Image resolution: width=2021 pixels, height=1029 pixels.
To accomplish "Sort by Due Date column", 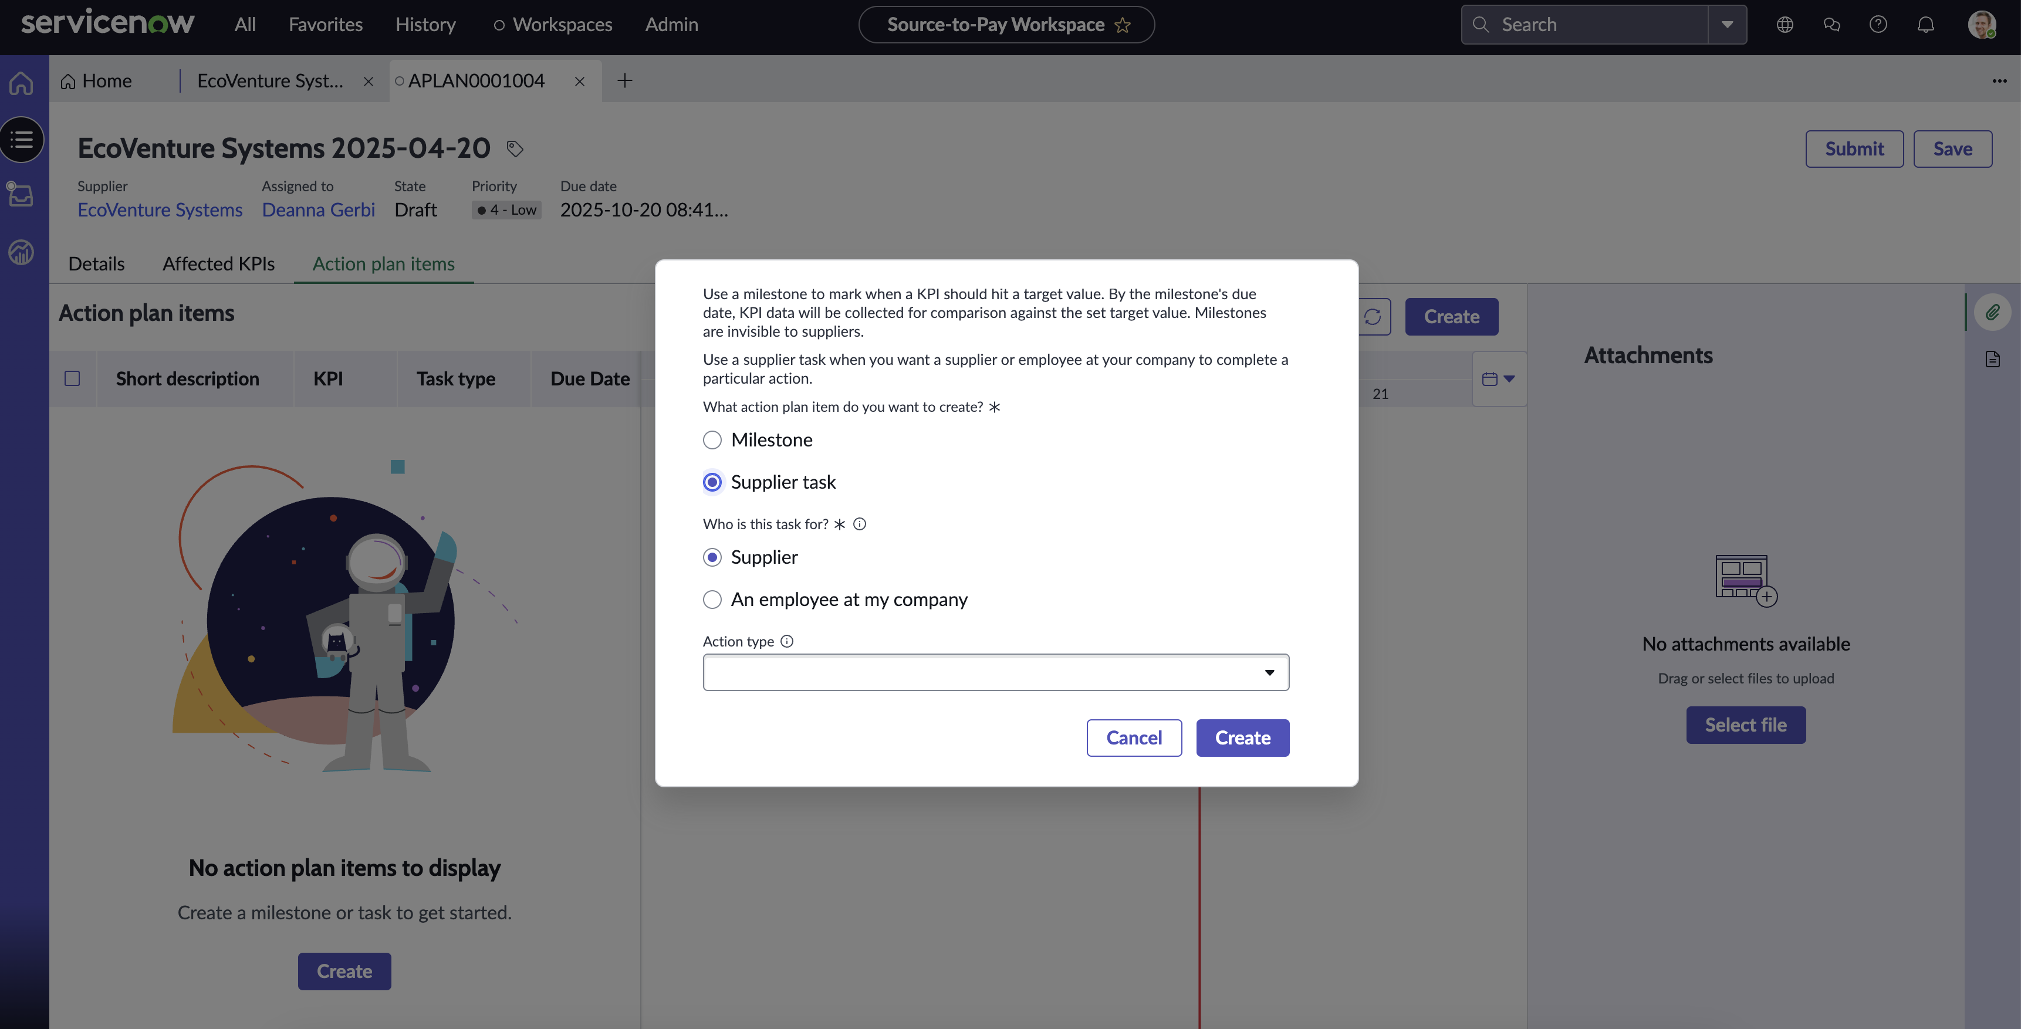I will point(590,379).
